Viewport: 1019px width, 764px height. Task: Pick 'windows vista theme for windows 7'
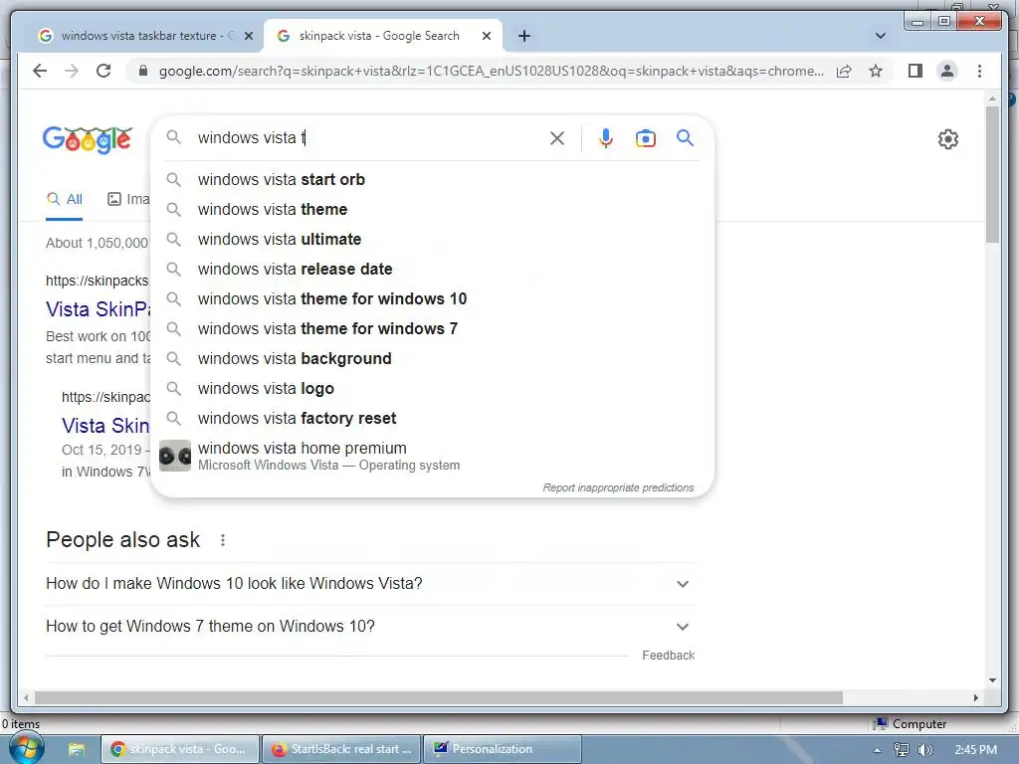[432, 328]
